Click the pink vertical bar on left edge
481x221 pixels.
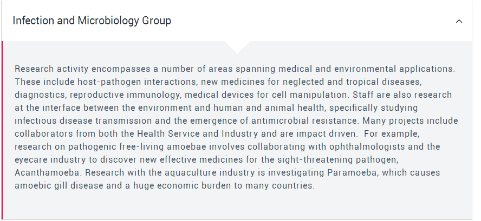pyautogui.click(x=2, y=130)
